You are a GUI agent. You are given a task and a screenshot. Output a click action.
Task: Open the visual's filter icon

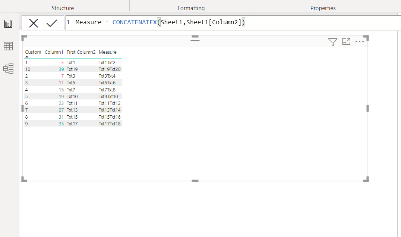[x=332, y=42]
